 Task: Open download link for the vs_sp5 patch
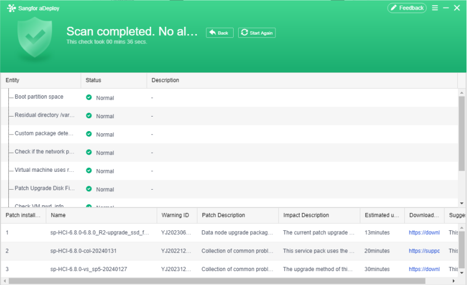pyautogui.click(x=424, y=269)
